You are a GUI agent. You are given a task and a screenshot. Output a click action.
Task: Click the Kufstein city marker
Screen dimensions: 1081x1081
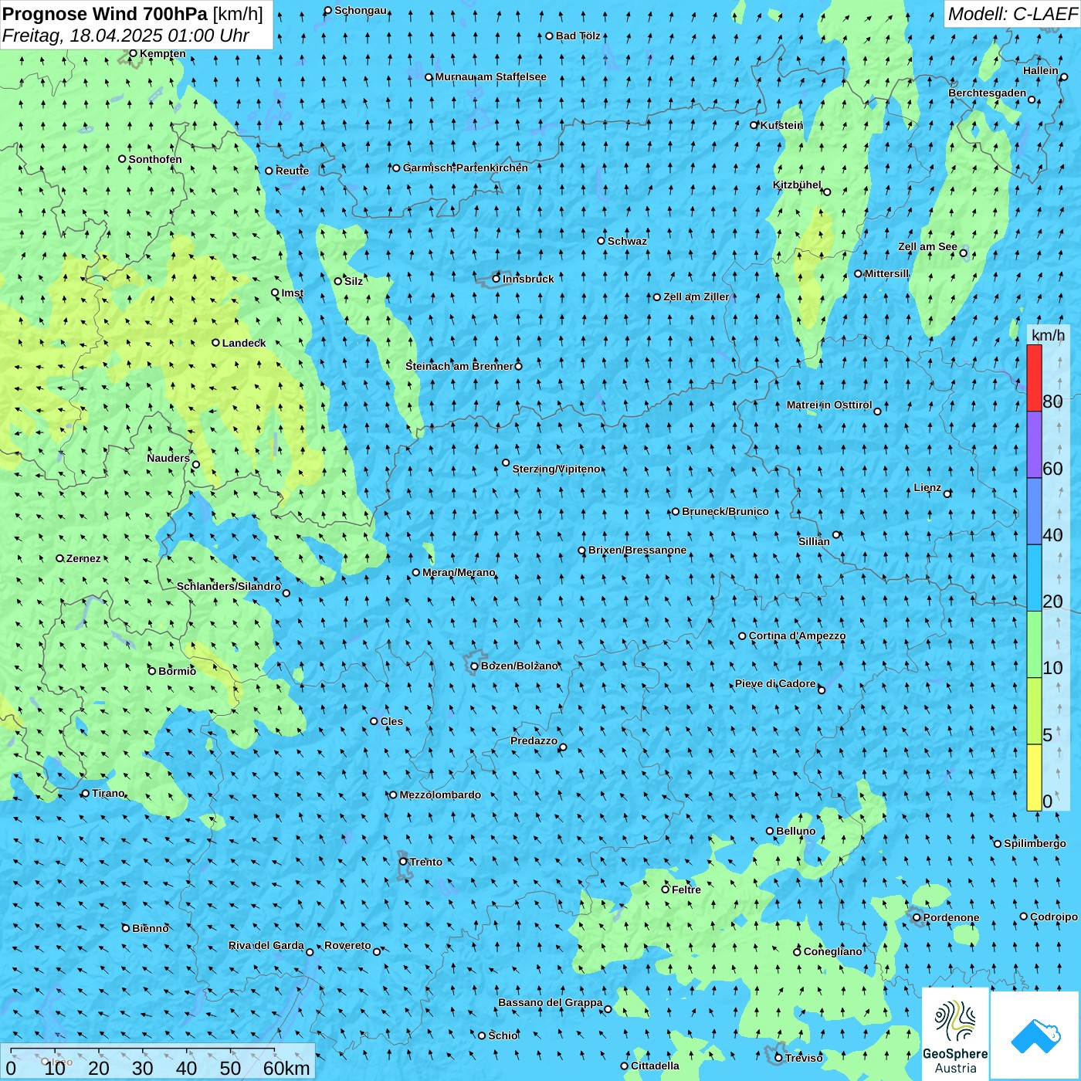pyautogui.click(x=754, y=125)
